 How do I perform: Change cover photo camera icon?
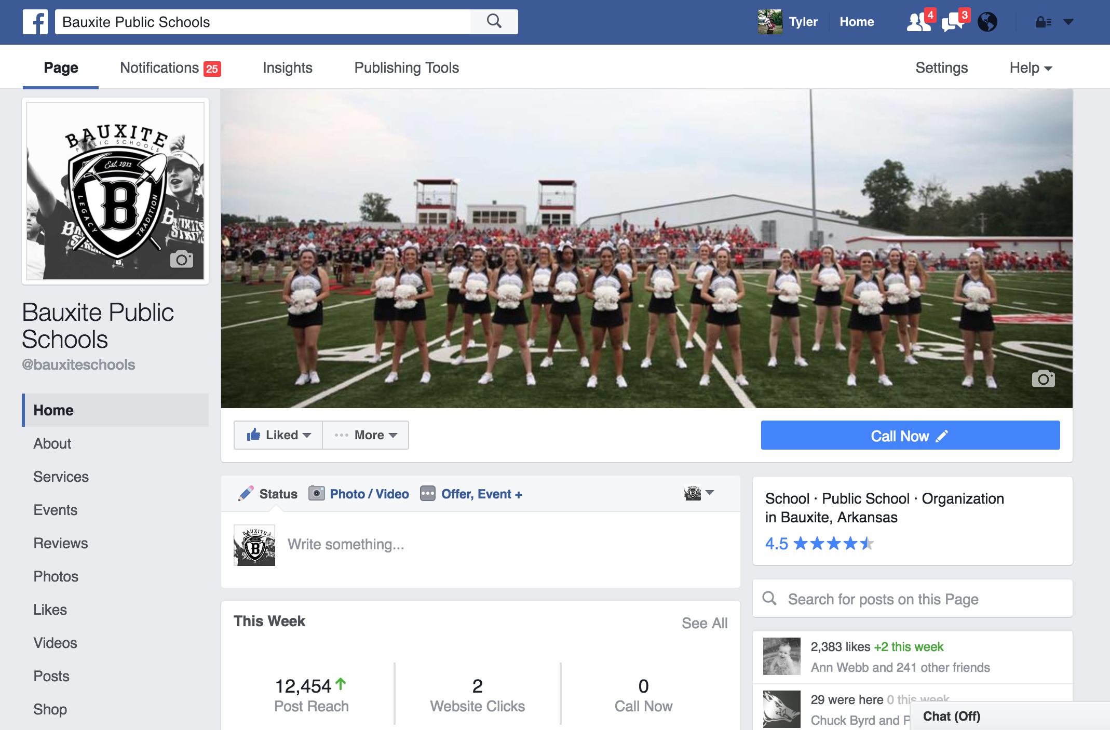tap(1044, 378)
